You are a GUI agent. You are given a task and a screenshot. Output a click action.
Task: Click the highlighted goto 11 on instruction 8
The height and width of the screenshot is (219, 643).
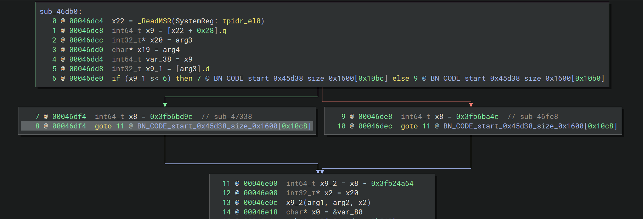109,126
